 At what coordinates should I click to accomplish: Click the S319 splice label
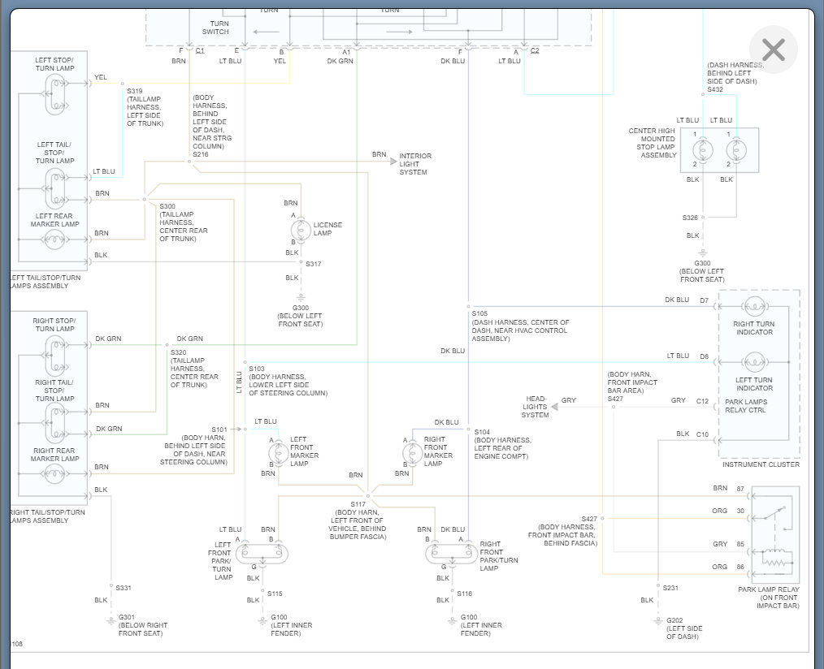[135, 91]
